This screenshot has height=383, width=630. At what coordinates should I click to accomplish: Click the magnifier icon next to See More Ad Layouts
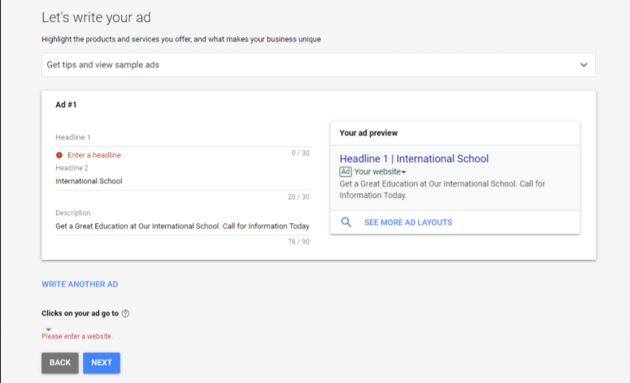[x=346, y=222]
